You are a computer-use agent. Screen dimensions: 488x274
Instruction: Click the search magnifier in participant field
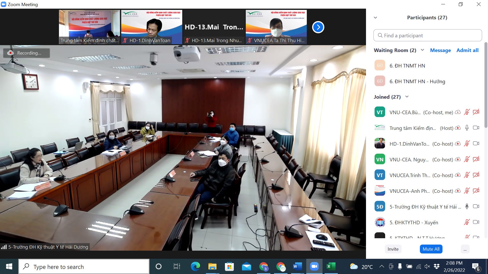[x=380, y=36]
